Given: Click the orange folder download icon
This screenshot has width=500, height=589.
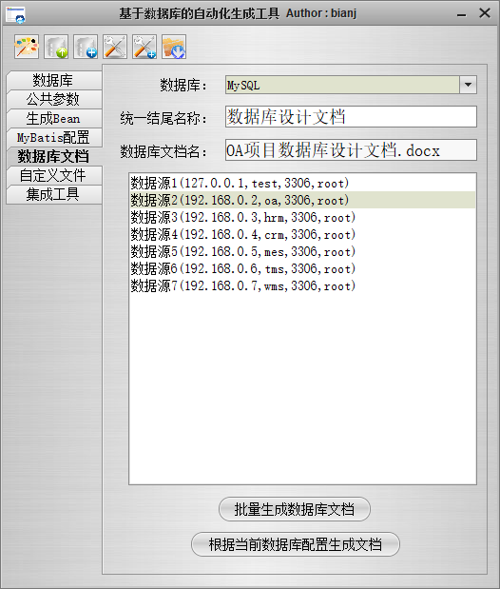Looking at the screenshot, I should tap(174, 47).
